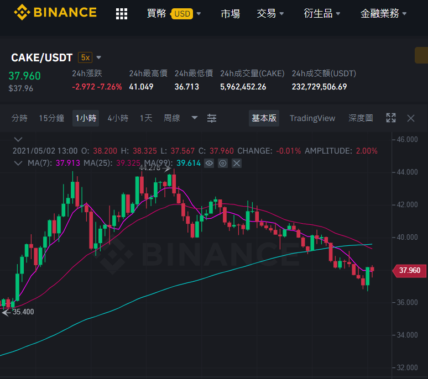Click the 24h最低價 value 36.713
The width and height of the screenshot is (428, 379).
click(x=187, y=87)
